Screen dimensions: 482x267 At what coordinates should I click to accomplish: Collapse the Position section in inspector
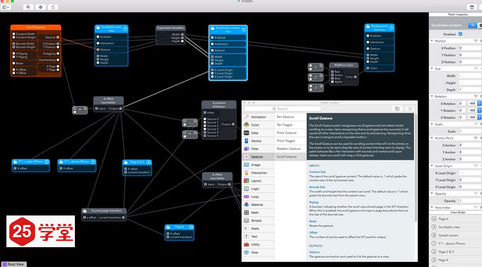[x=433, y=41]
